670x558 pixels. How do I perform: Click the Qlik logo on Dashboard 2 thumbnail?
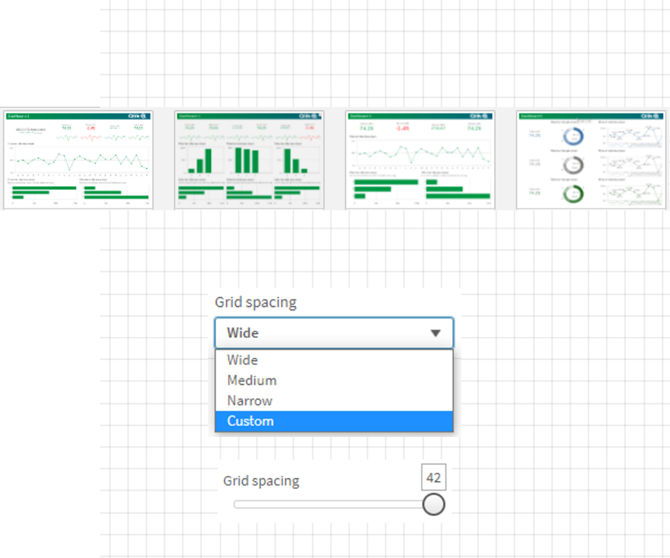[x=309, y=117]
